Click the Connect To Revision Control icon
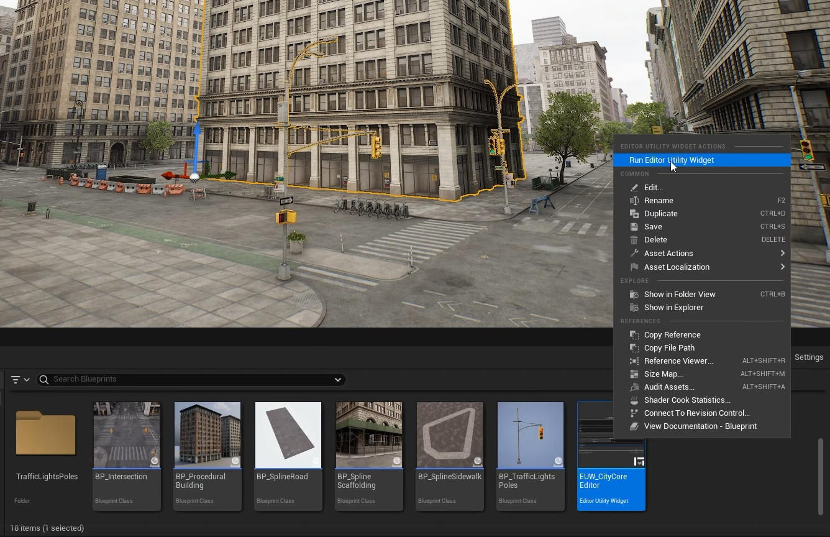Image resolution: width=830 pixels, height=537 pixels. point(634,413)
